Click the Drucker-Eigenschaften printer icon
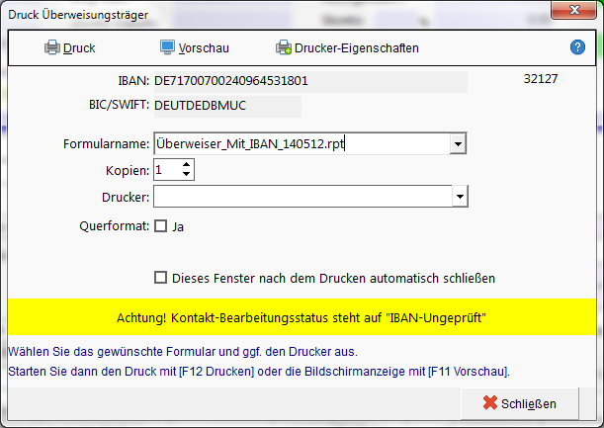Image resolution: width=604 pixels, height=428 pixels. (x=284, y=47)
